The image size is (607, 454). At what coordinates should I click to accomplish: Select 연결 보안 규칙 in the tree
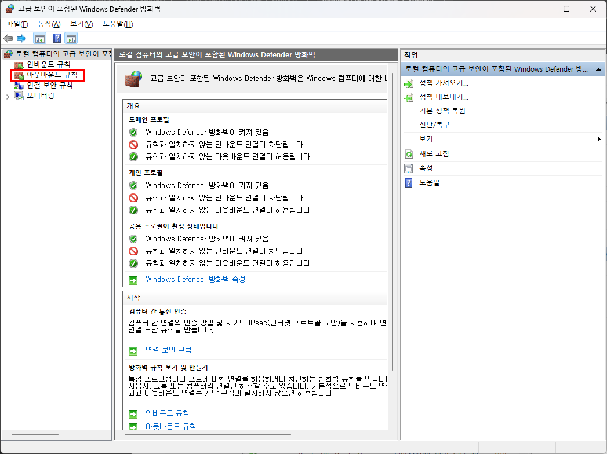pyautogui.click(x=49, y=85)
